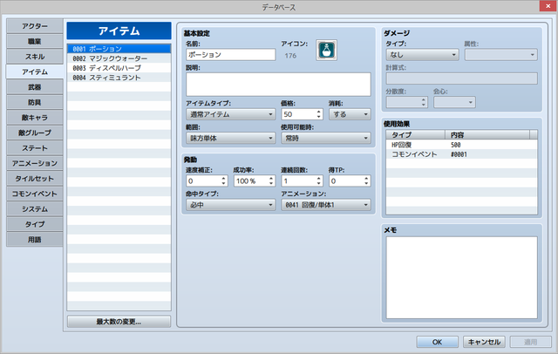Screen dimensions: 558x354
Task: Open the 職業 tab
Action: coord(35,42)
